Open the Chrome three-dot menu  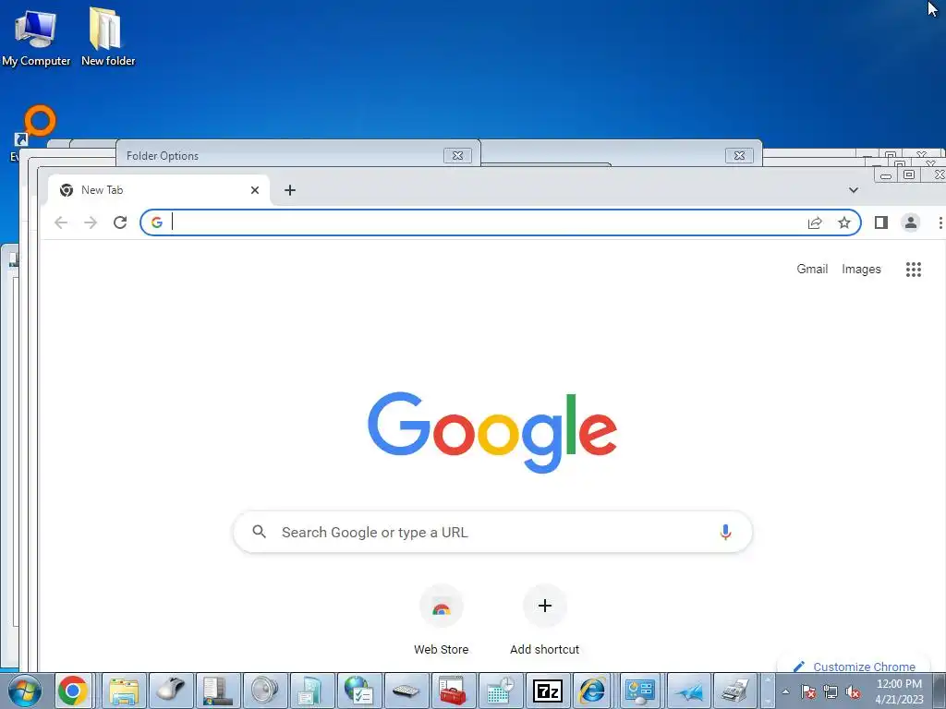[x=940, y=222]
